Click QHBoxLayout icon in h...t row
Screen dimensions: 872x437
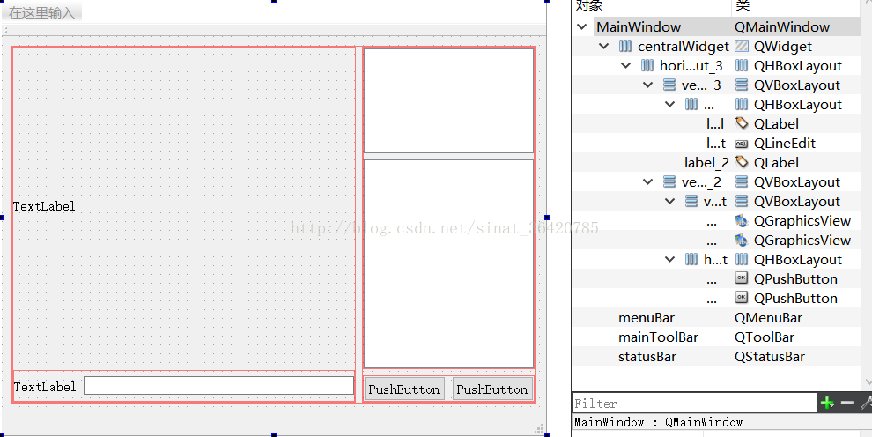pyautogui.click(x=742, y=259)
